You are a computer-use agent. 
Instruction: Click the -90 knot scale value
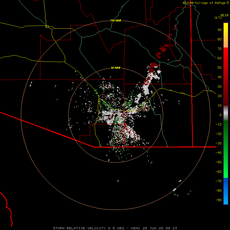point(218,200)
